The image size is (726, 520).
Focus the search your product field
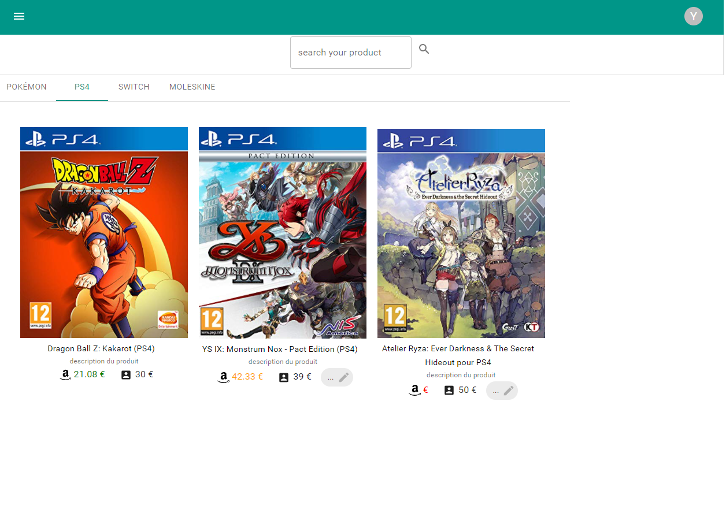point(351,53)
